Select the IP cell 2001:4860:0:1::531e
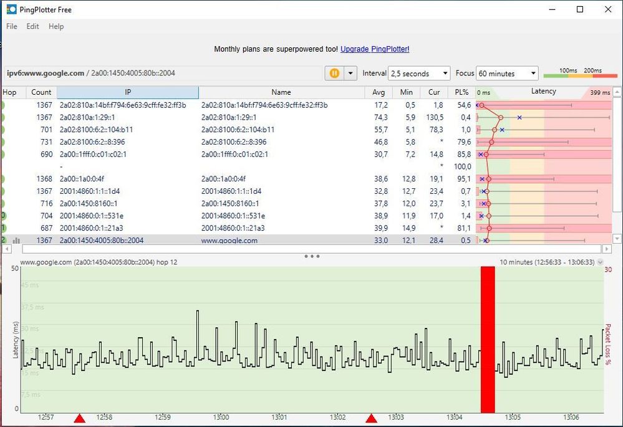This screenshot has height=427, width=623. pyautogui.click(x=92, y=216)
